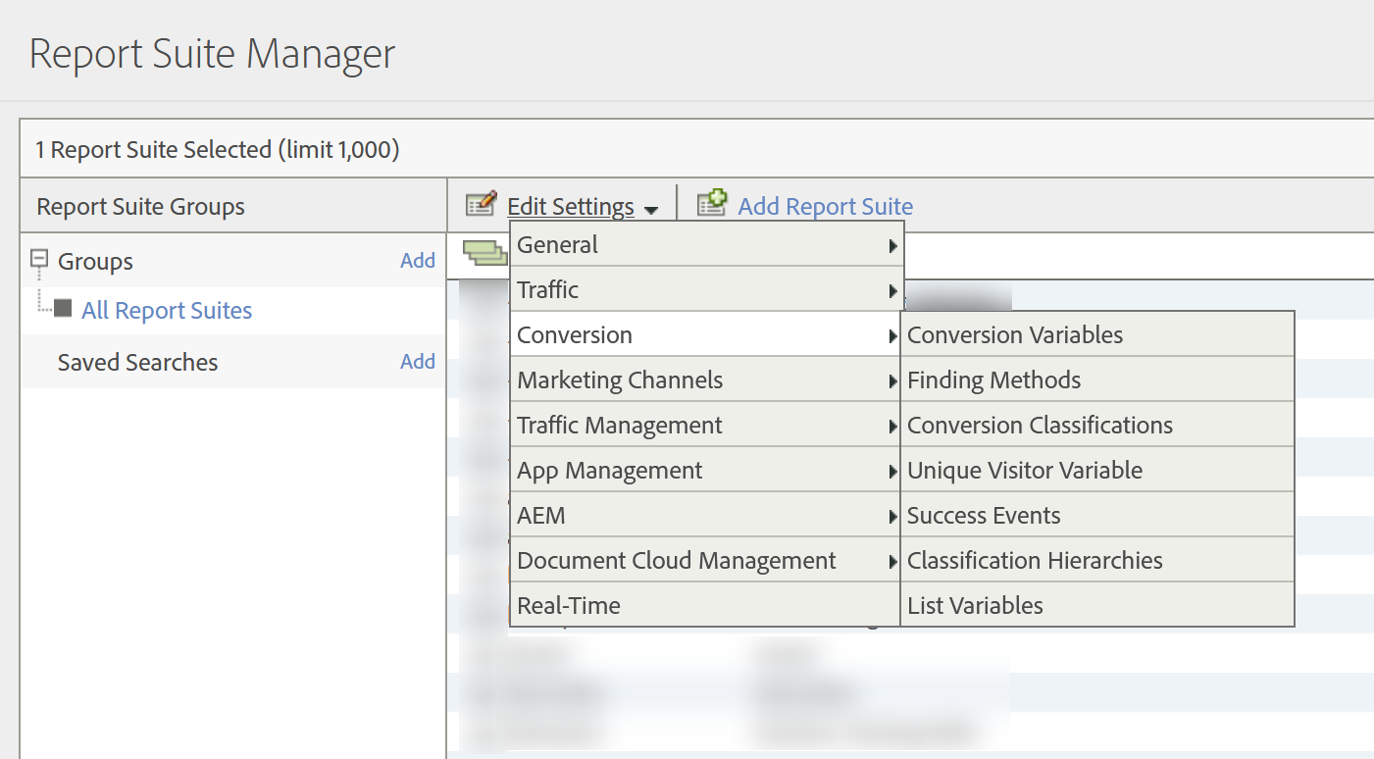Viewport: 1374px width, 759px height.
Task: Choose Finding Methods from the submenu
Action: pos(1097,379)
